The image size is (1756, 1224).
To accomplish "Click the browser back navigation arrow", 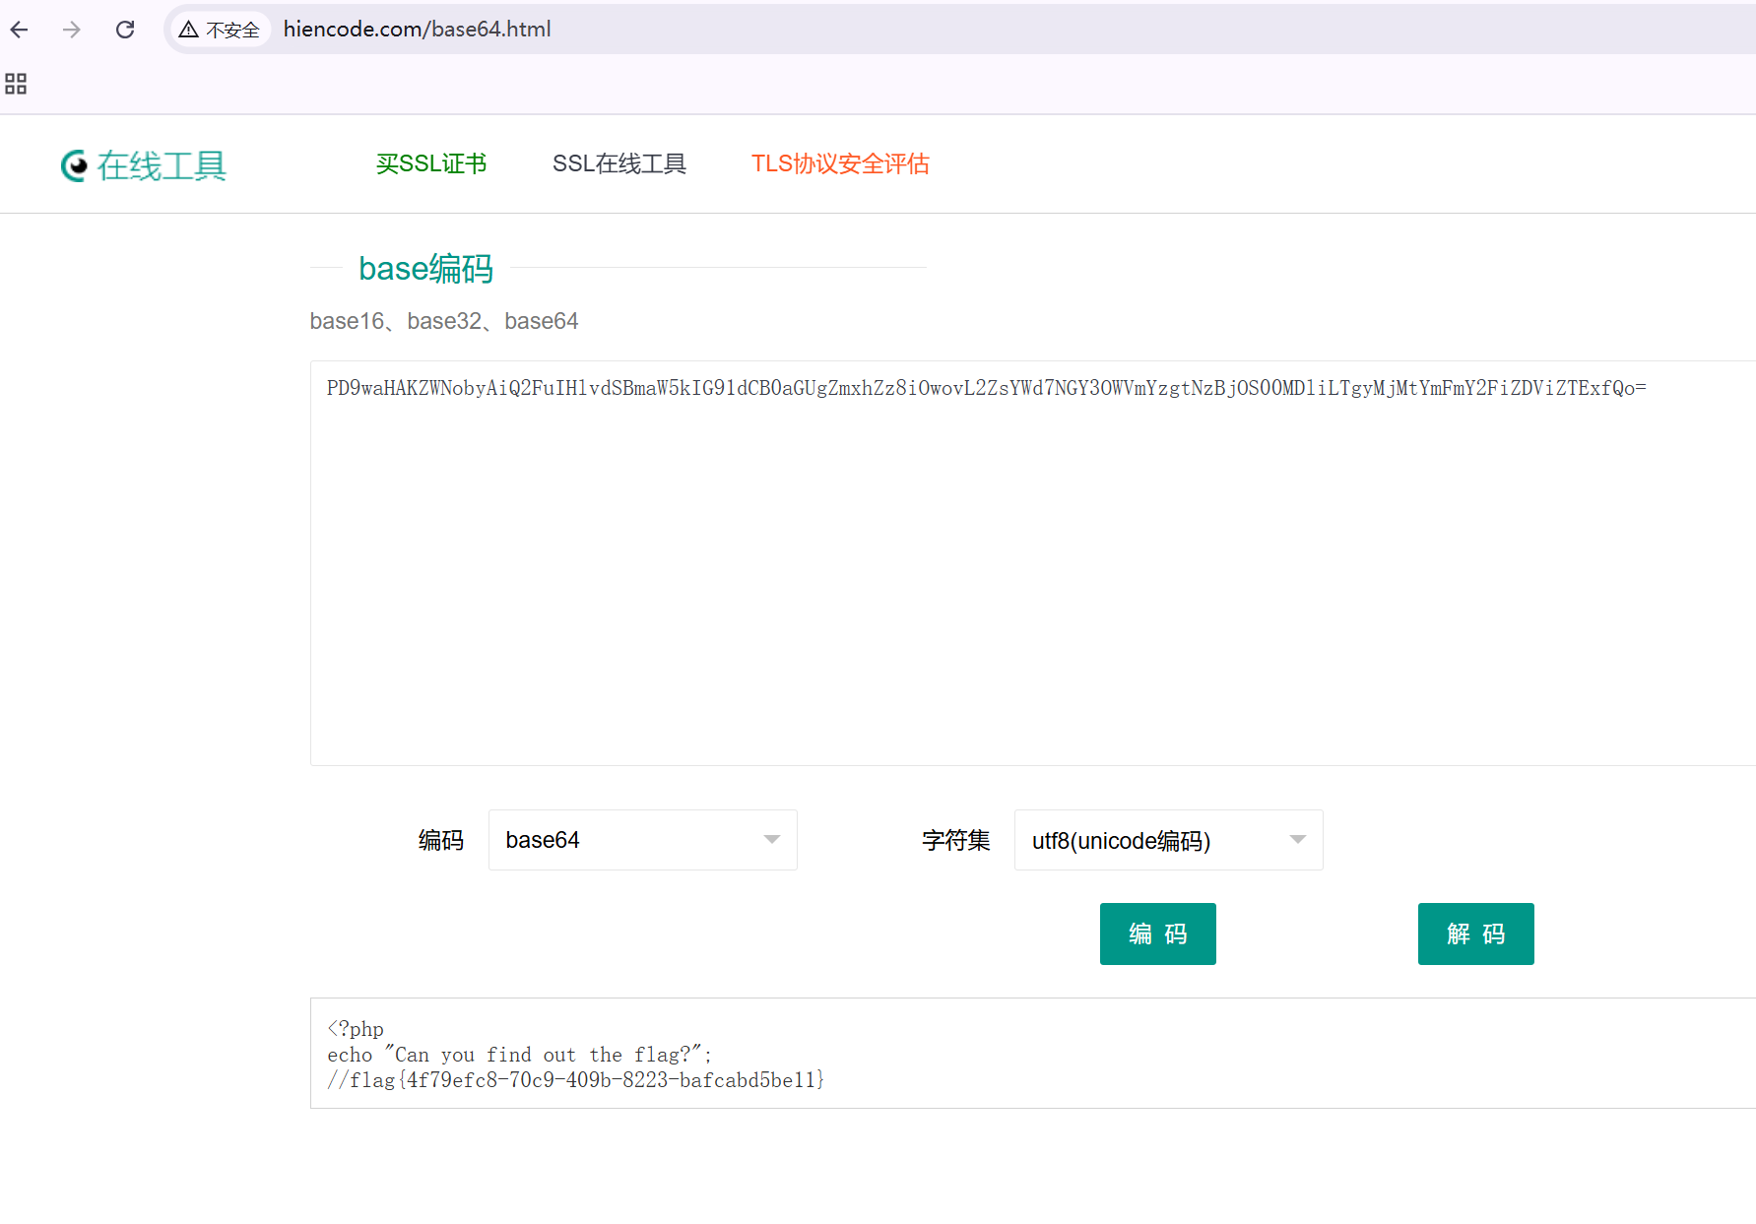I will (x=19, y=30).
